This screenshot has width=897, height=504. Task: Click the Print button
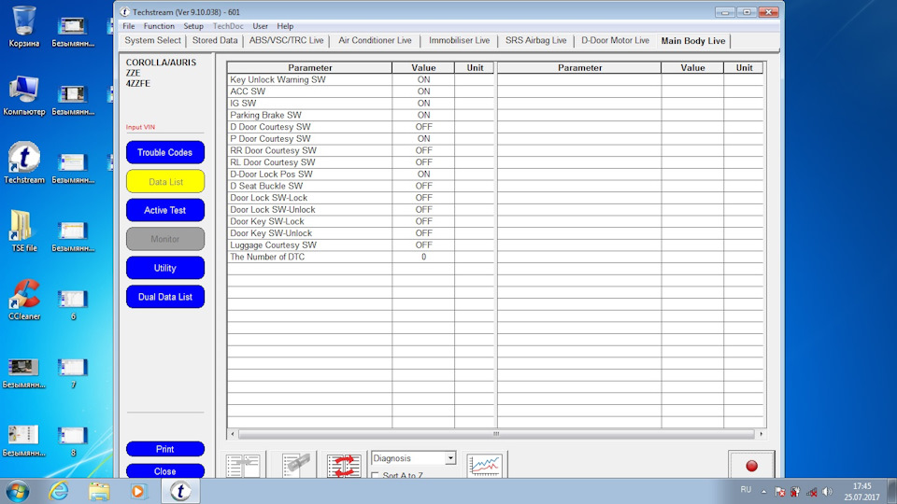click(x=164, y=449)
